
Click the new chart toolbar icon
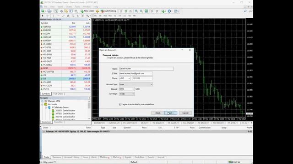[x=43, y=11]
